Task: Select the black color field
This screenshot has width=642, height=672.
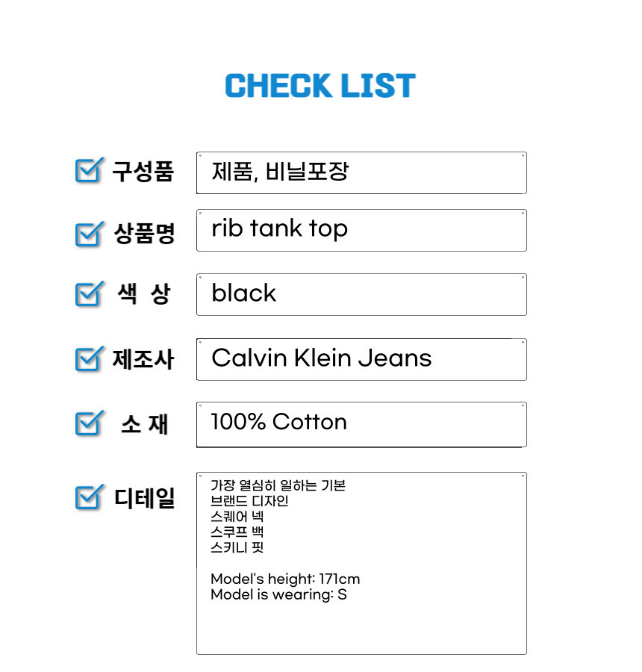Action: click(x=361, y=294)
